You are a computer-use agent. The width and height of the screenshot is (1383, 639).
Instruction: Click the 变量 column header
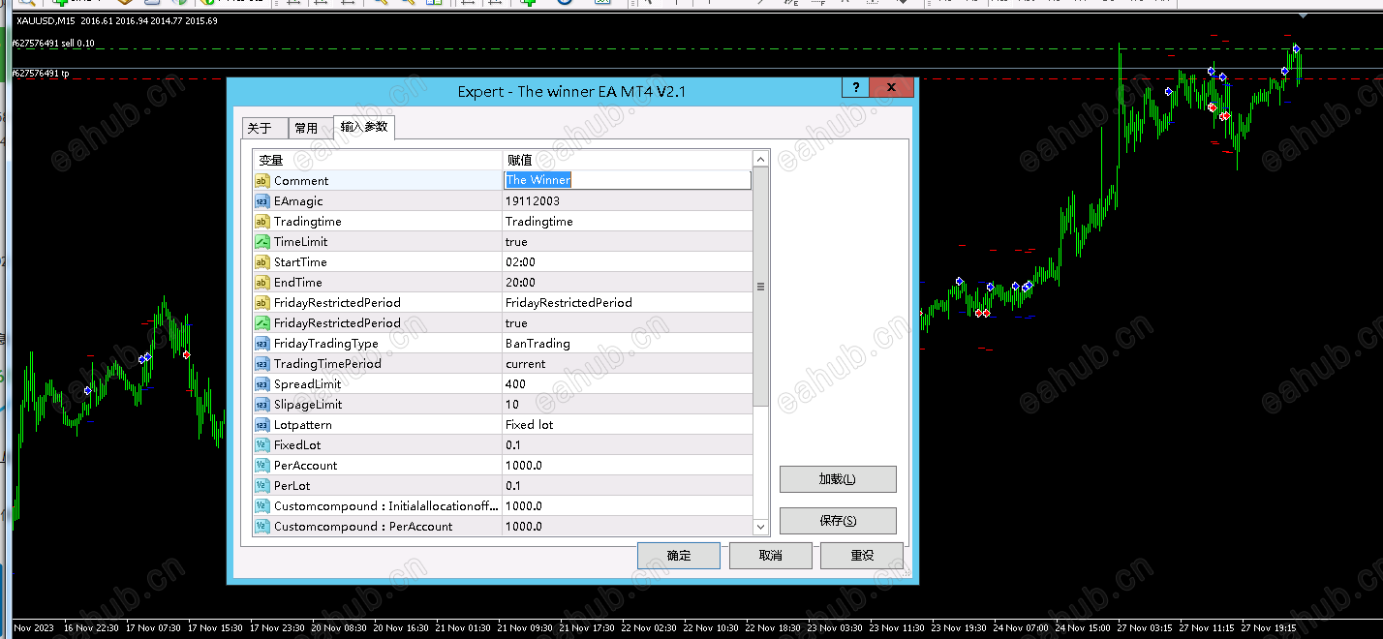[x=378, y=160]
